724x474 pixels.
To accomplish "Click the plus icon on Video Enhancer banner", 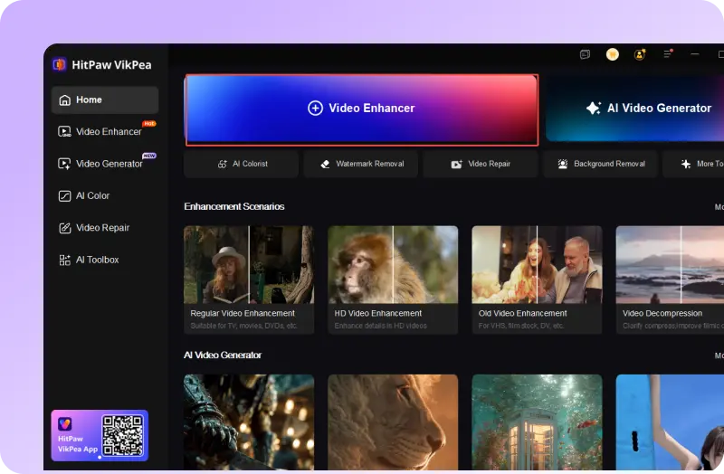I will [315, 108].
